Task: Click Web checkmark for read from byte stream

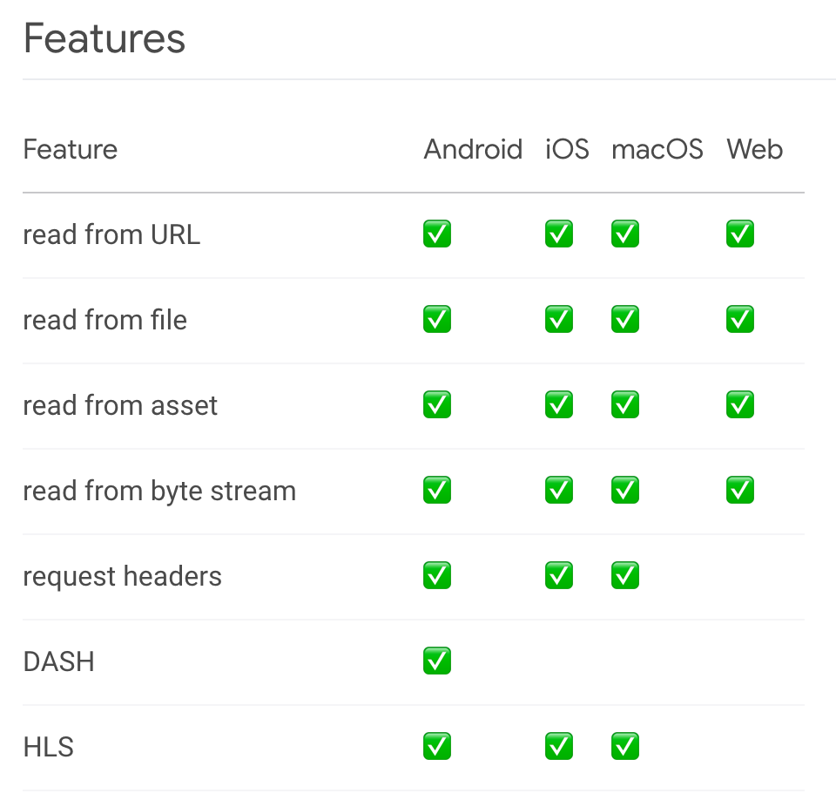Action: tap(740, 491)
